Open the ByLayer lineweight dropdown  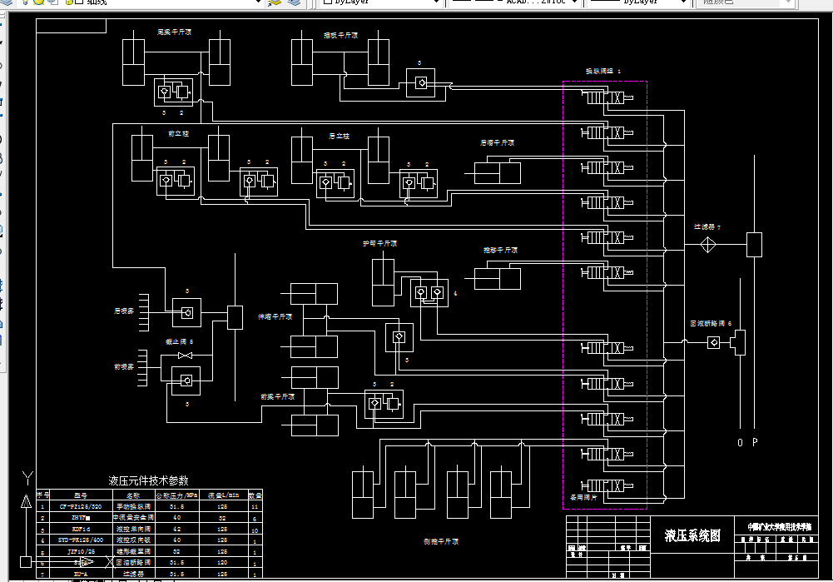[x=683, y=2]
